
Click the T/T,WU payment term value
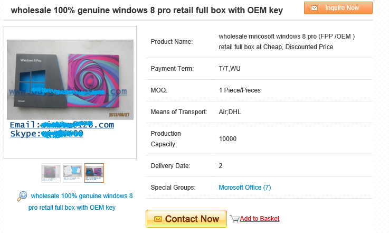tap(230, 69)
